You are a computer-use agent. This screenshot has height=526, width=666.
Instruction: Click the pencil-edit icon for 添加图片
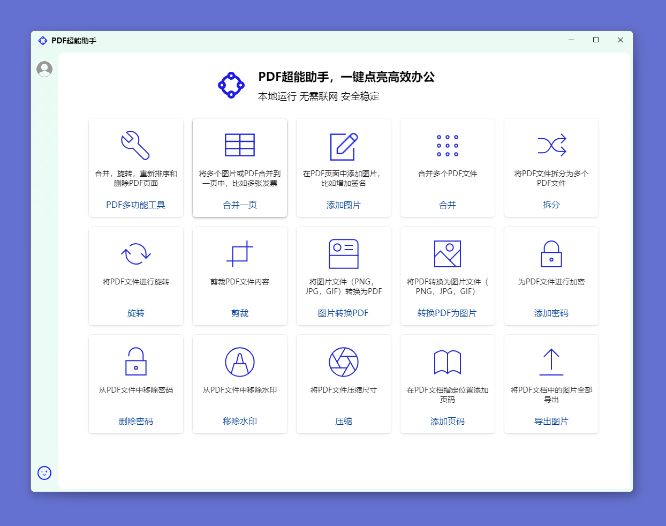pyautogui.click(x=344, y=146)
